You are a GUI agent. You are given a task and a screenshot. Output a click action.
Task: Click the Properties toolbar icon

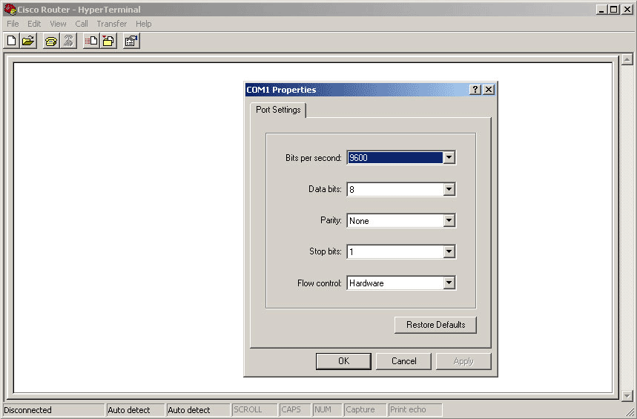(131, 41)
